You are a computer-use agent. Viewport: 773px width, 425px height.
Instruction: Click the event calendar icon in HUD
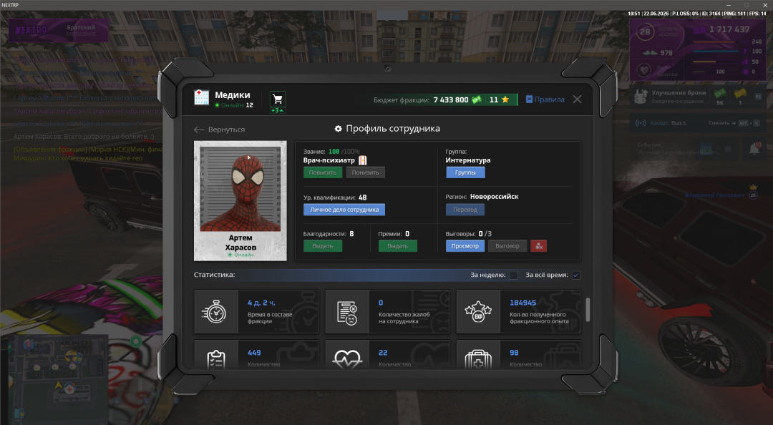(x=706, y=148)
